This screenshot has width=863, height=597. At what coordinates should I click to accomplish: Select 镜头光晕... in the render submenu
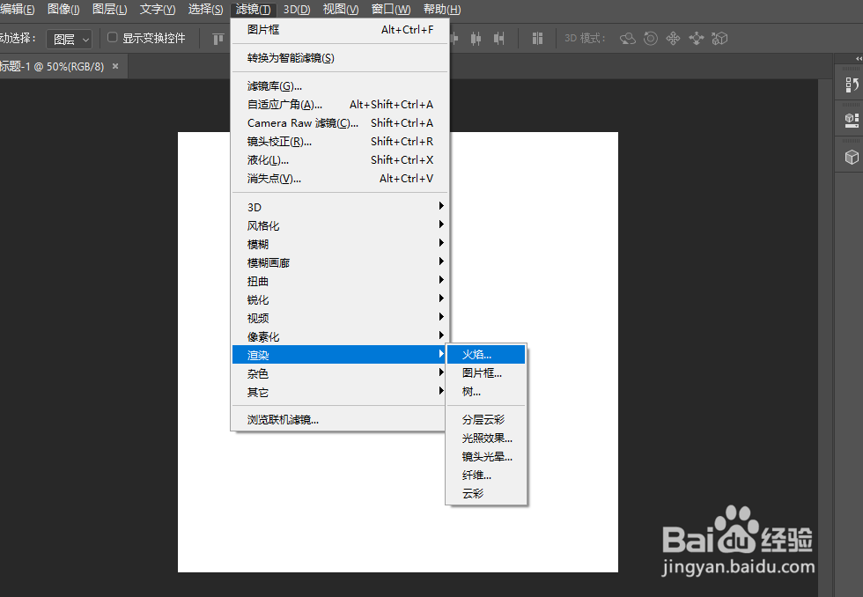click(486, 457)
